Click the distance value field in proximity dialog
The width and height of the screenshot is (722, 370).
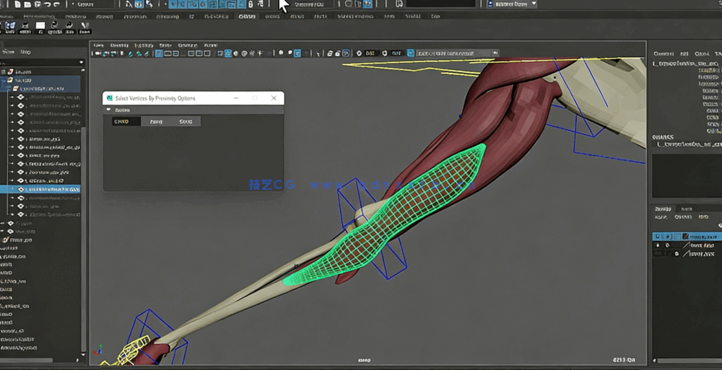[x=125, y=122]
